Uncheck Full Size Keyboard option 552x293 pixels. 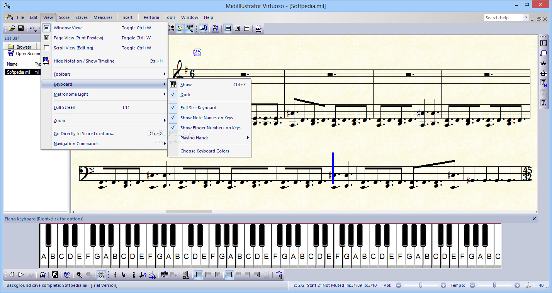pyautogui.click(x=209, y=108)
